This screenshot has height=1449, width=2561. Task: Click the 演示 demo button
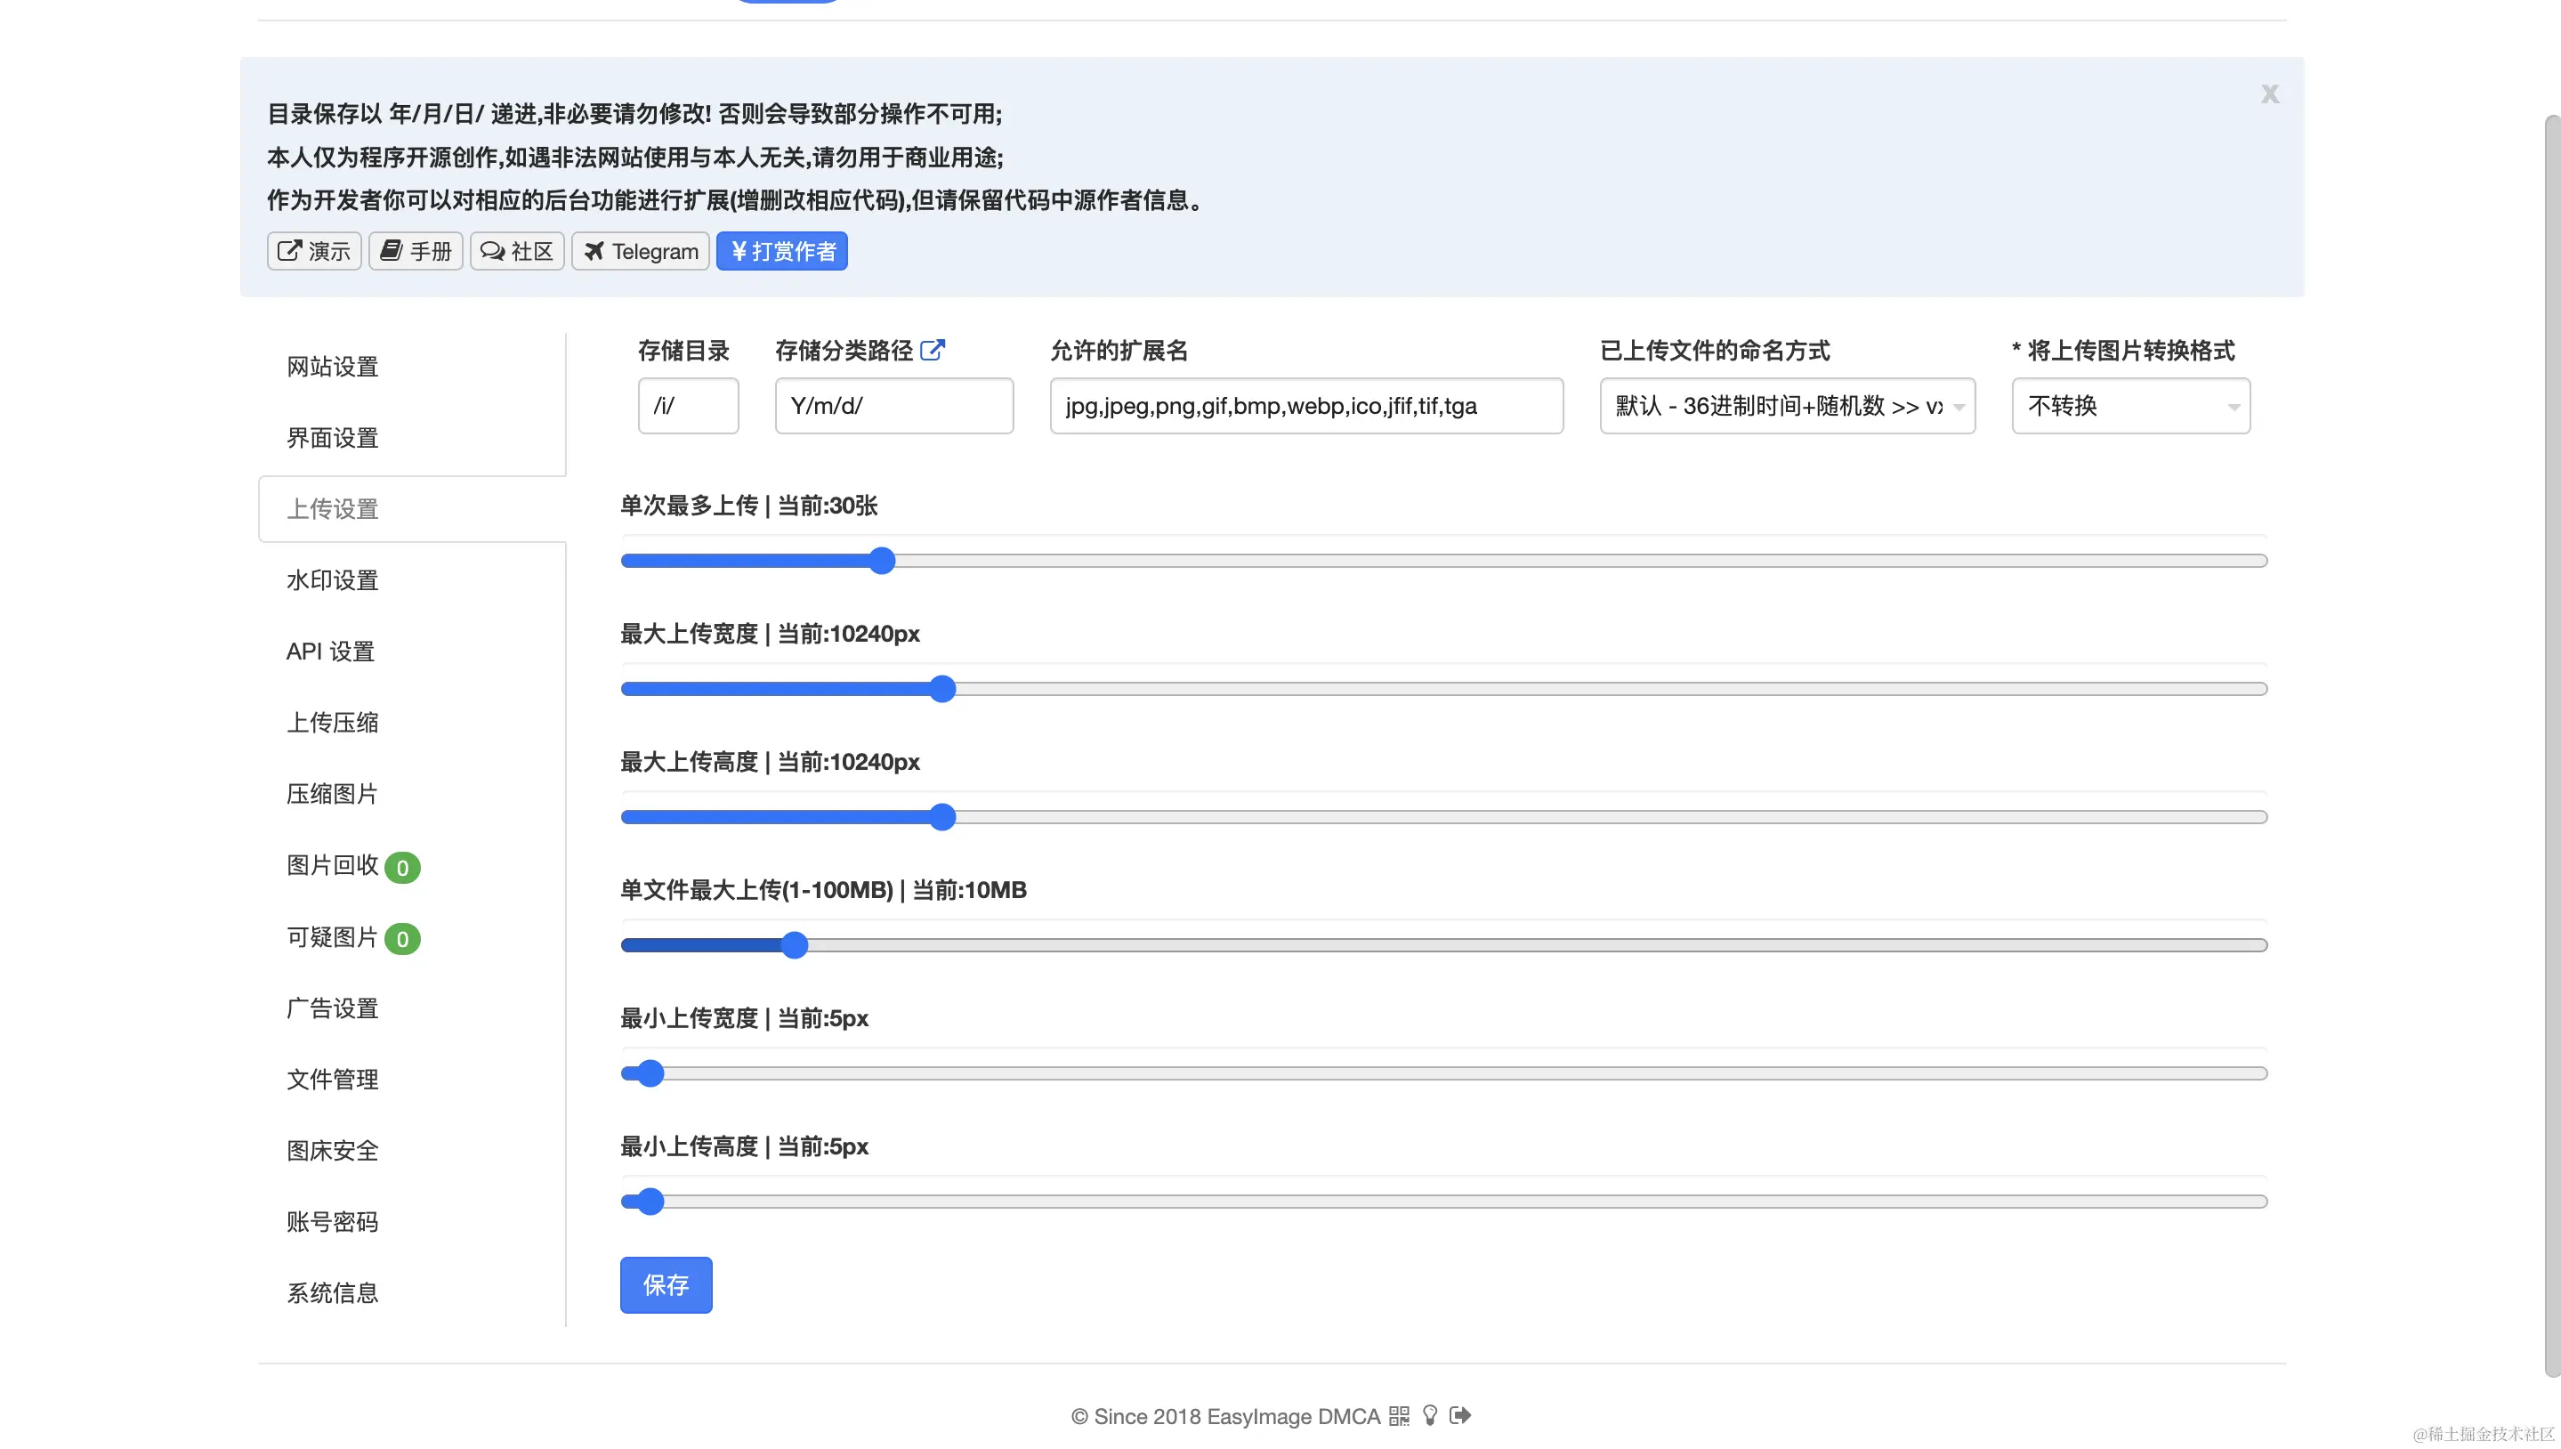[x=313, y=251]
